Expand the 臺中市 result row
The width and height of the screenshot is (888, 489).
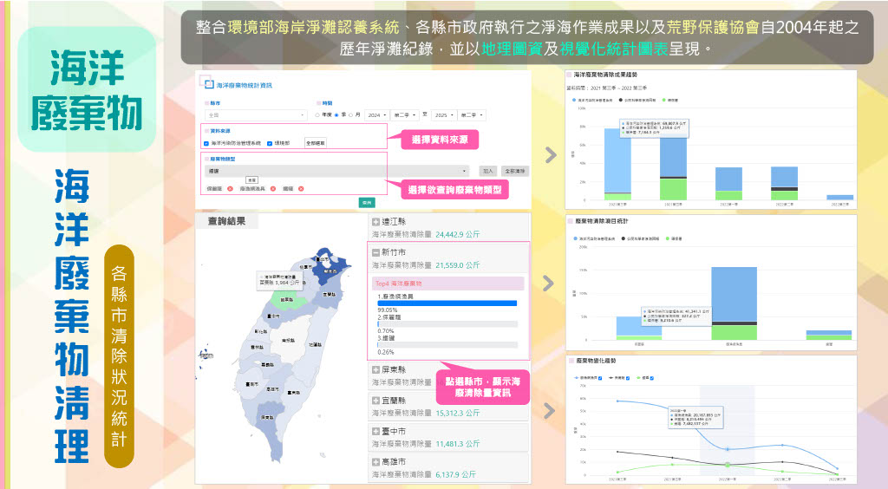click(375, 431)
